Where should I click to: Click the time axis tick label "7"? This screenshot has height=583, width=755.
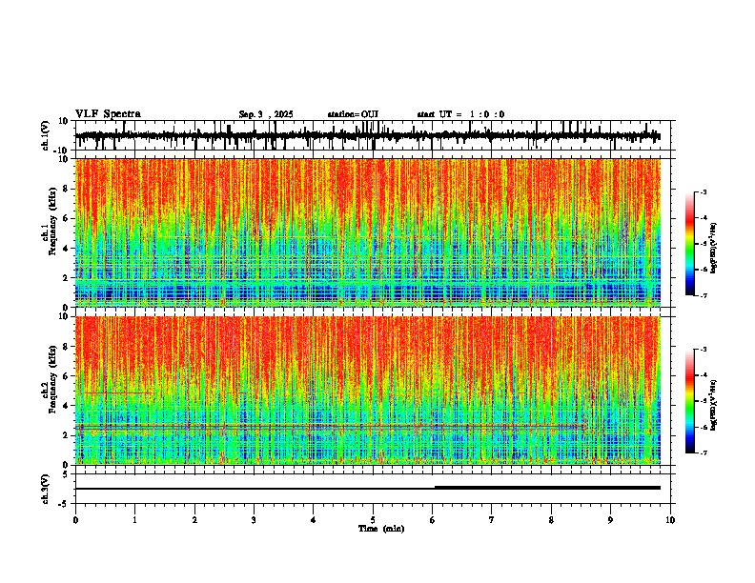[492, 519]
